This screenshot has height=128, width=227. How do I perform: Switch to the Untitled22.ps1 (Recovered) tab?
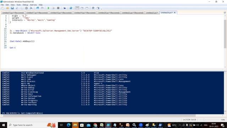click(133, 13)
